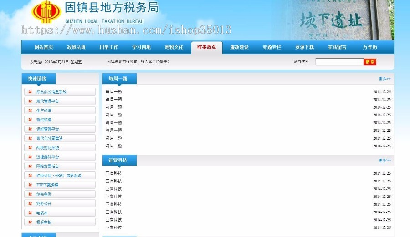Click the pinwheel icon beside 创先争优

click(30, 194)
